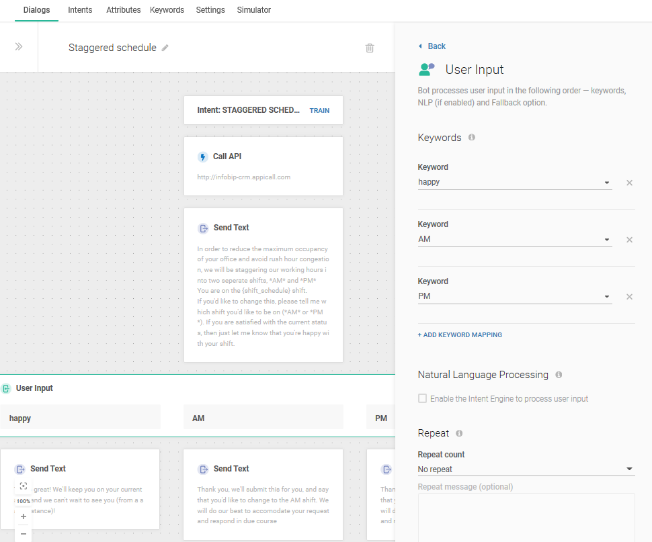Click Add Keyword Mapping
Image resolution: width=652 pixels, height=542 pixels.
click(x=460, y=334)
